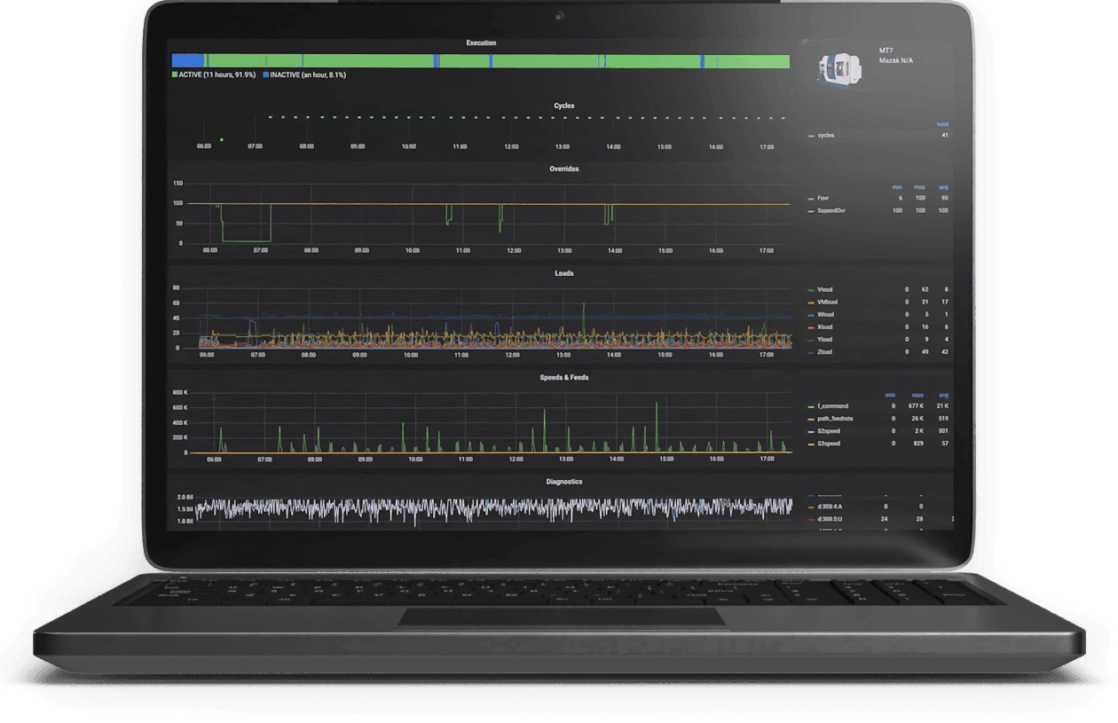Image resolution: width=1118 pixels, height=723 pixels.
Task: Open the Overrides panel title menu
Action: [563, 169]
